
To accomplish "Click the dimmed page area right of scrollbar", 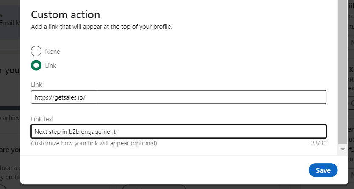I will pos(351,106).
